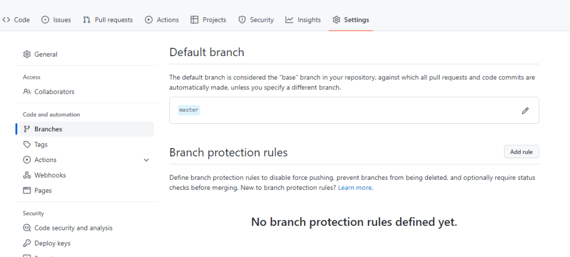This screenshot has width=570, height=257.
Task: Select the Projects tab
Action: pos(208,19)
